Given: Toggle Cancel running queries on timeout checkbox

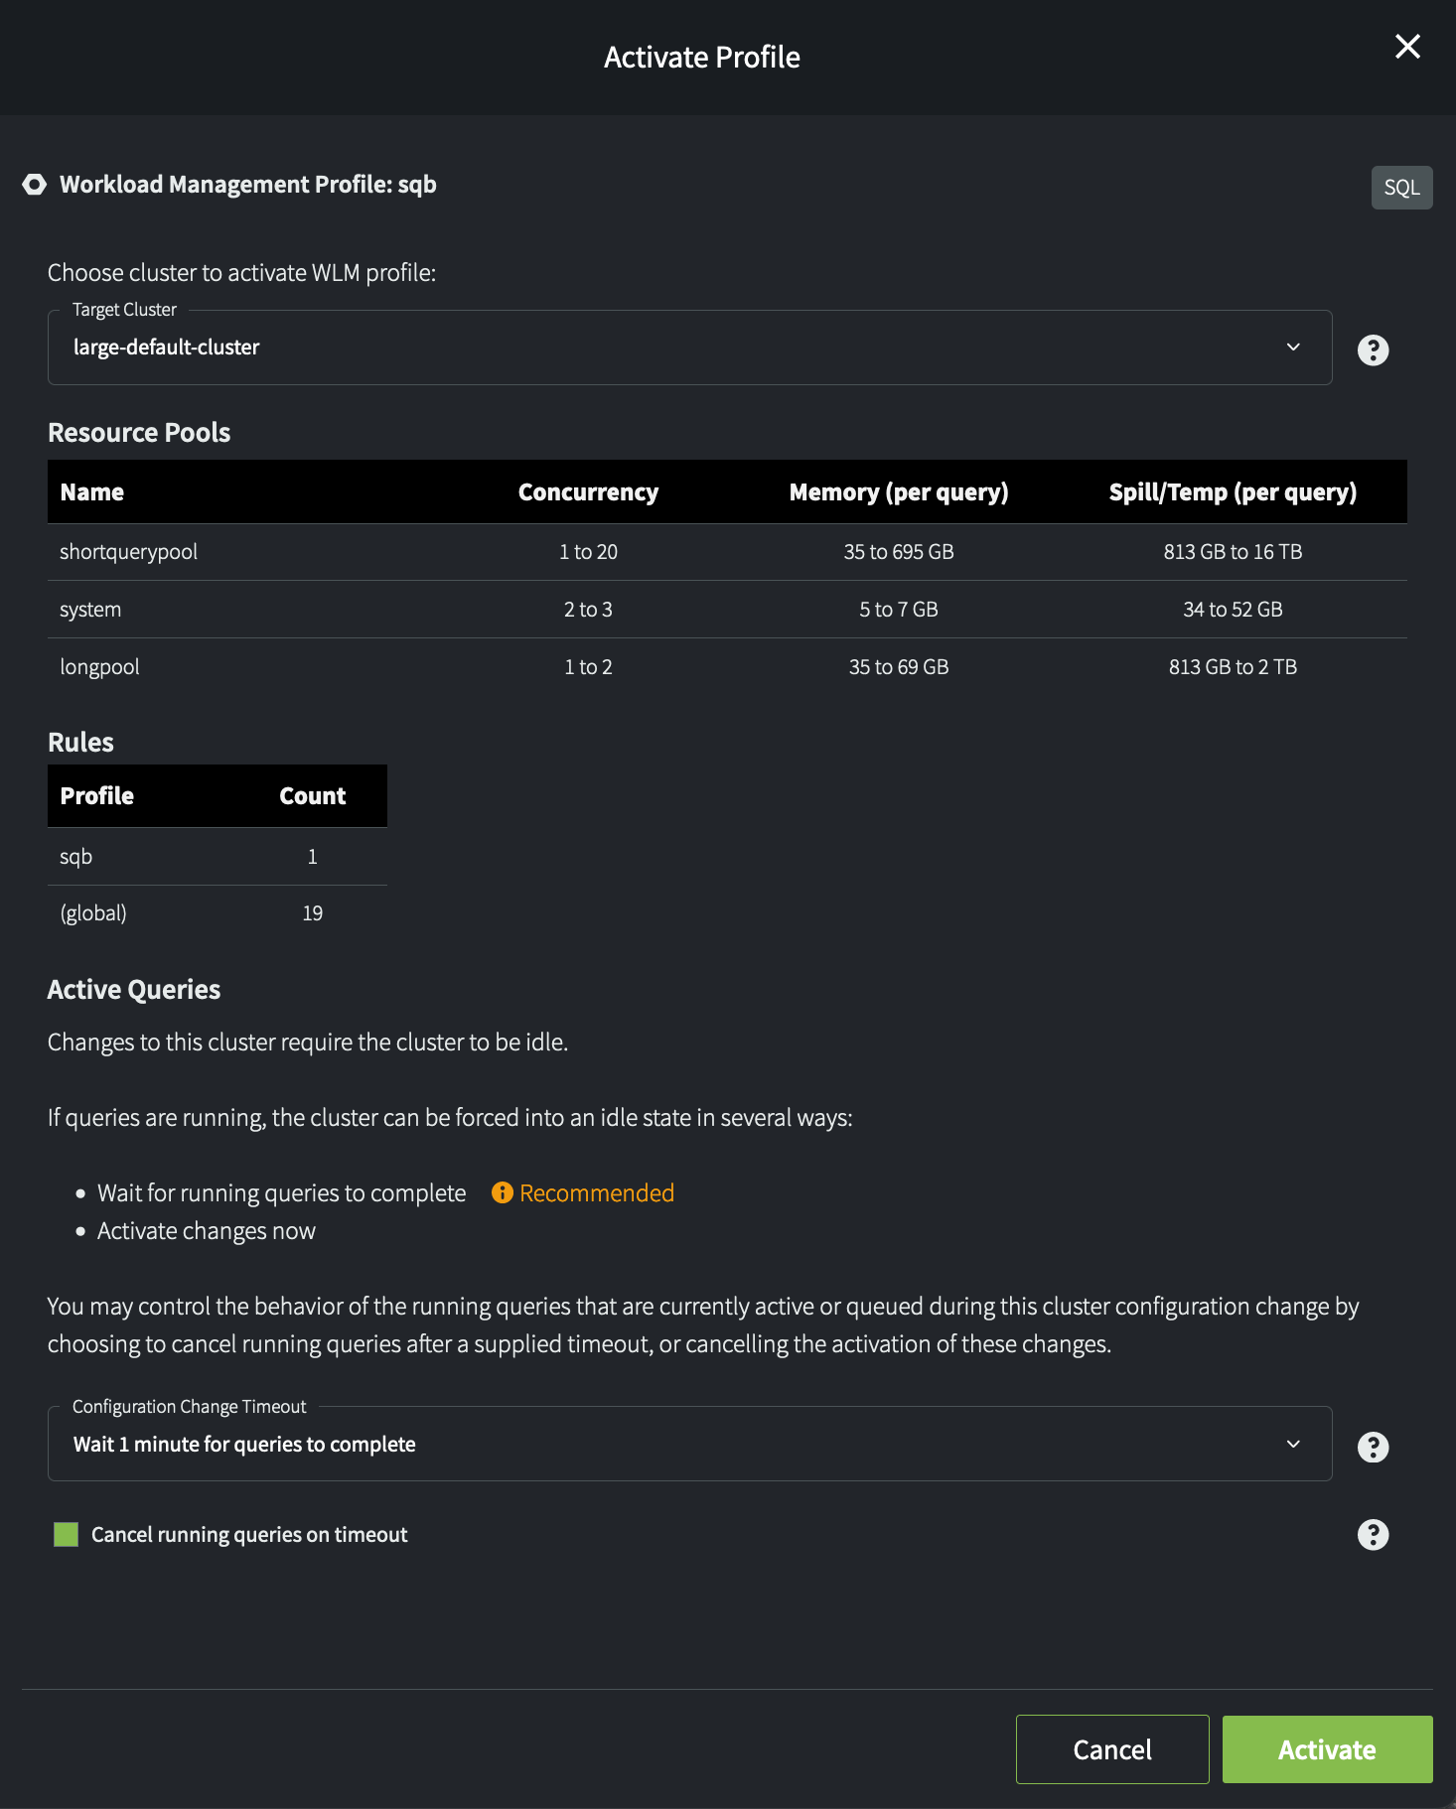Looking at the screenshot, I should pos(67,1535).
